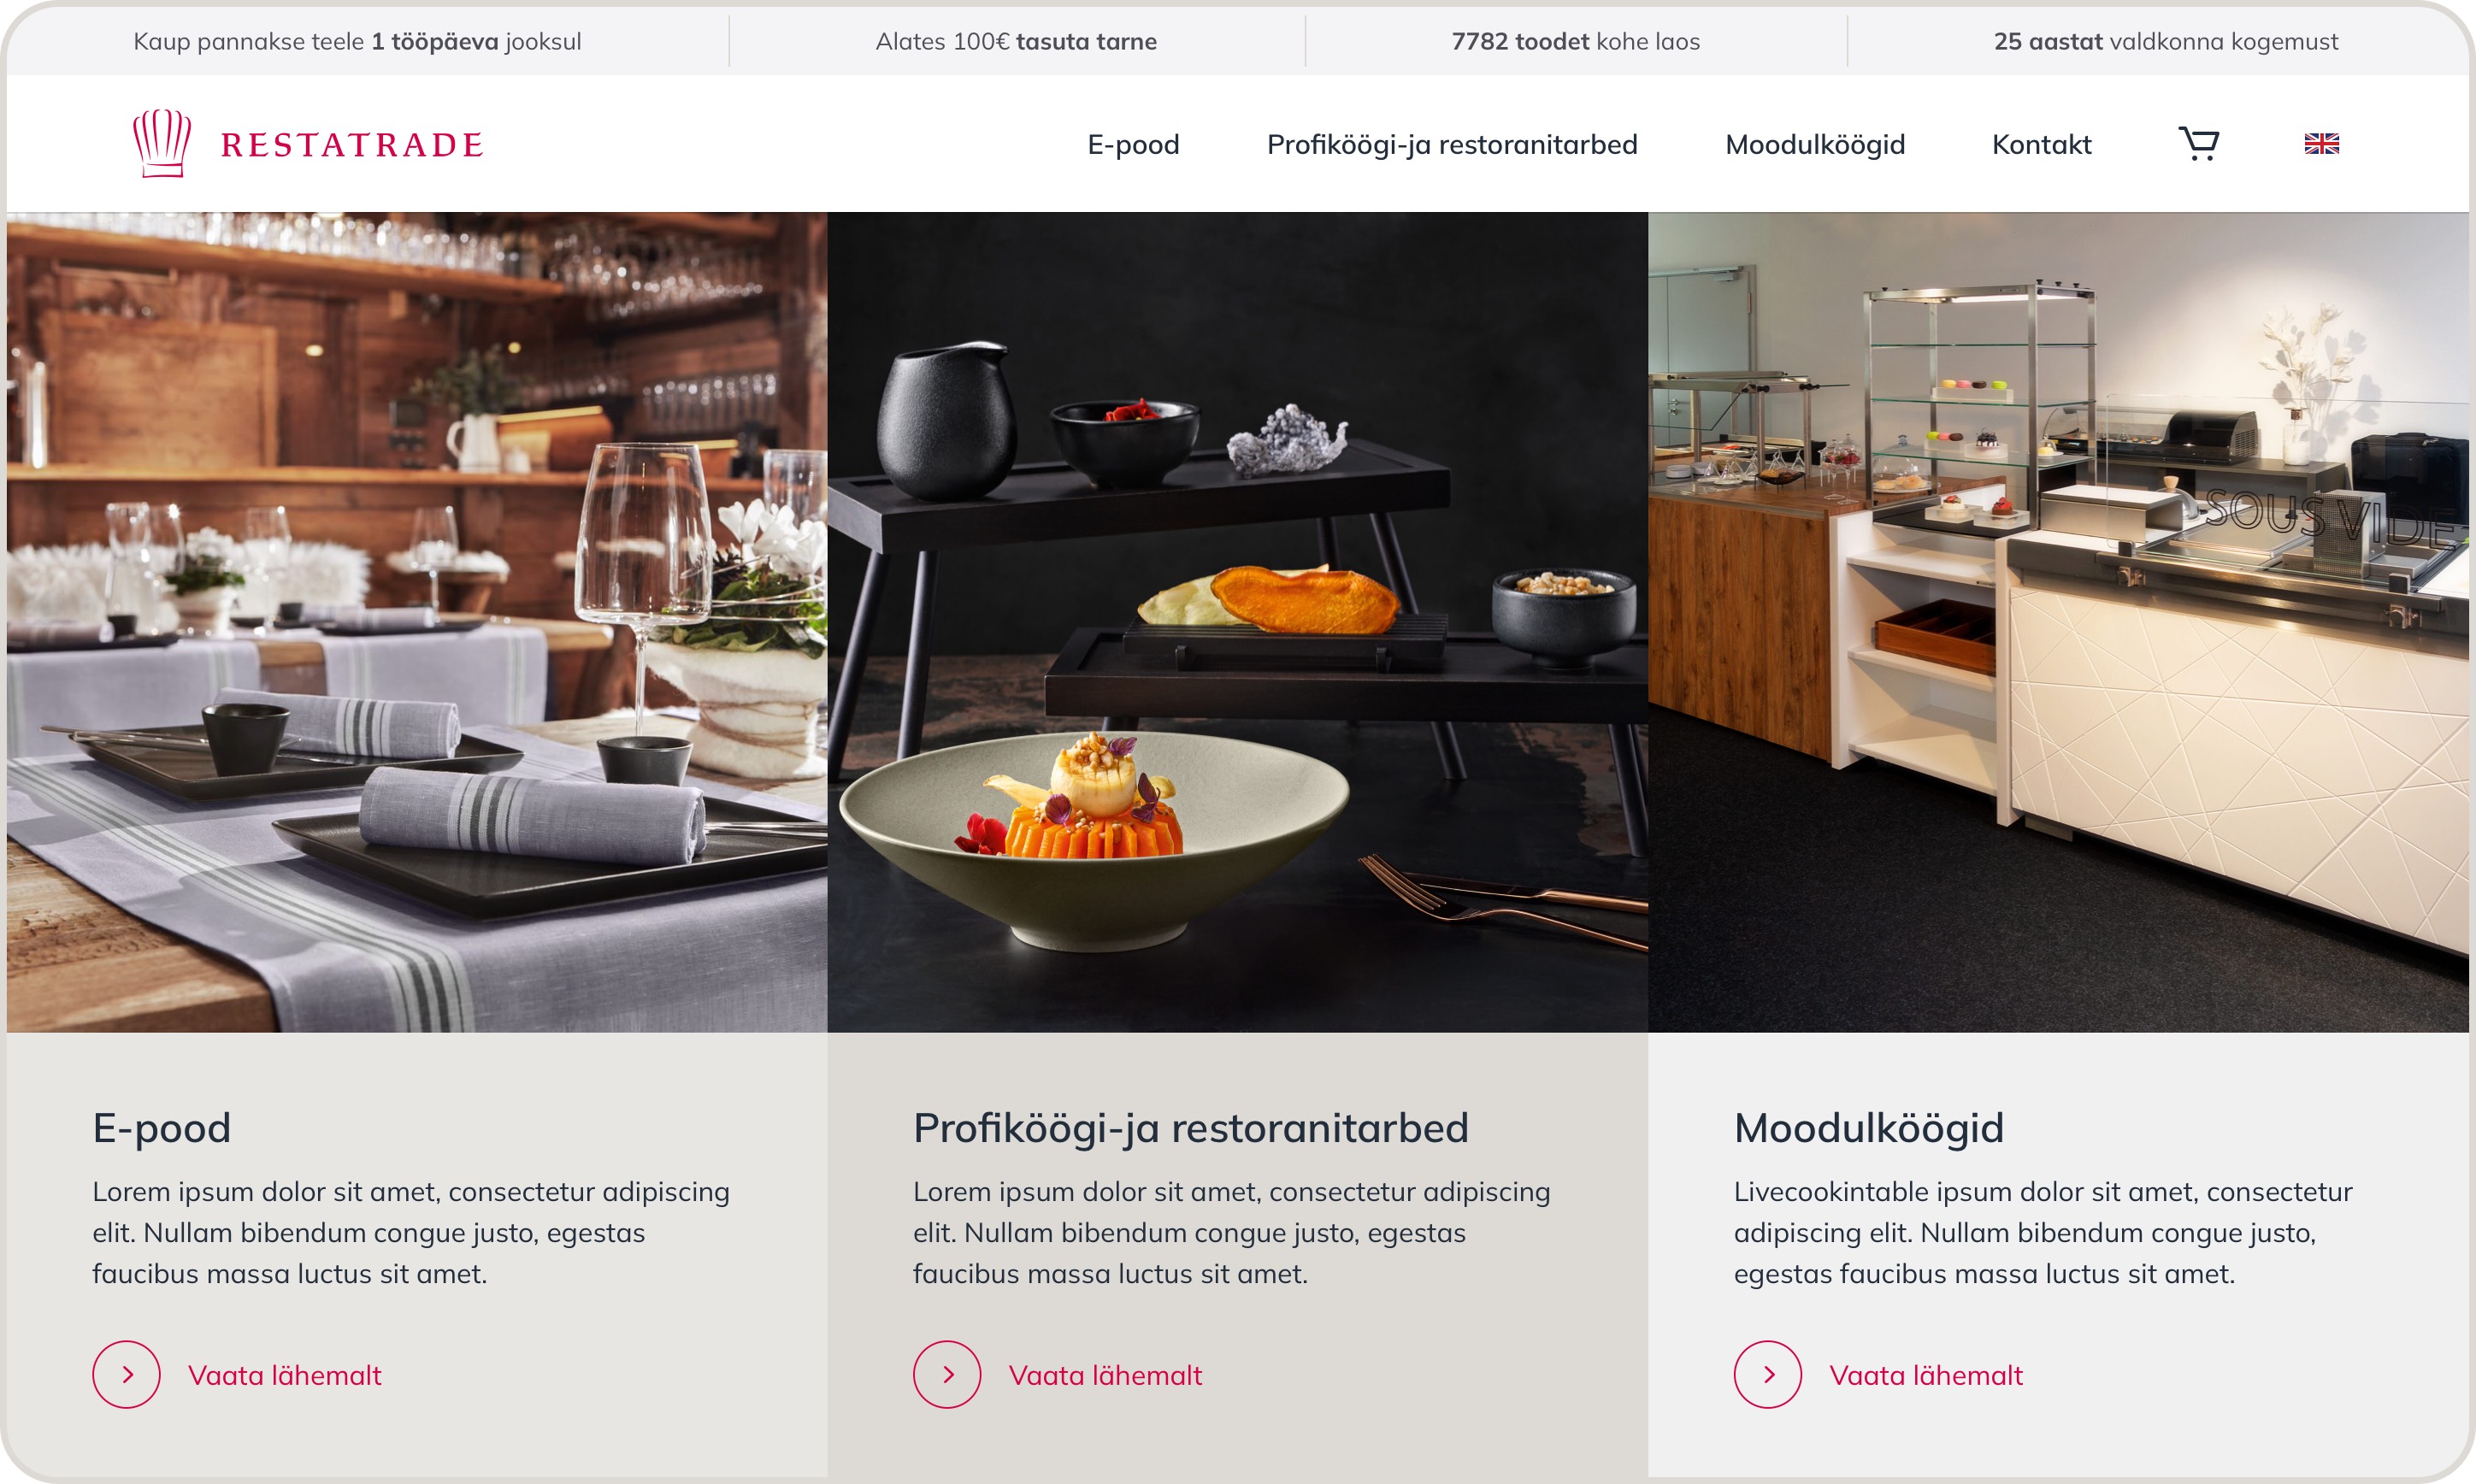
Task: Open the E-pood navigation menu item
Action: coord(1133,144)
